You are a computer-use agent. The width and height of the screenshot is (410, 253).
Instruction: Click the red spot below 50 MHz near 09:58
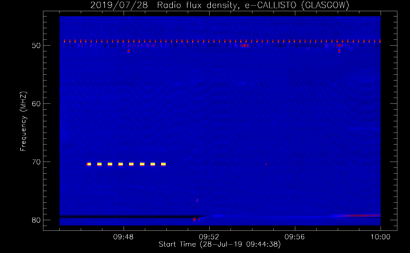[339, 51]
